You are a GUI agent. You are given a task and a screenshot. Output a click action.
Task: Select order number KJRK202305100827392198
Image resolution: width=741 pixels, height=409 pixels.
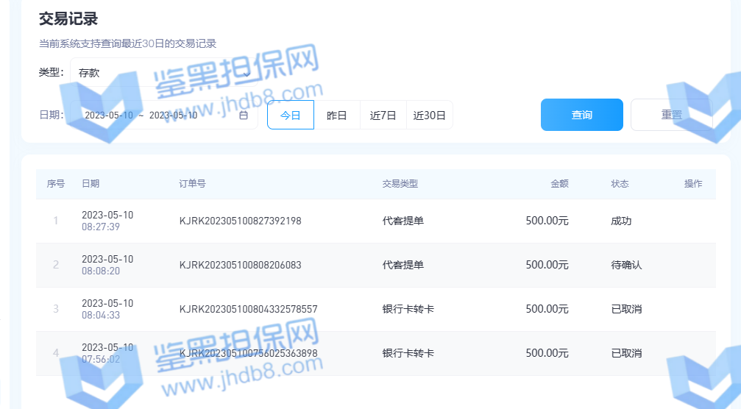coord(240,221)
